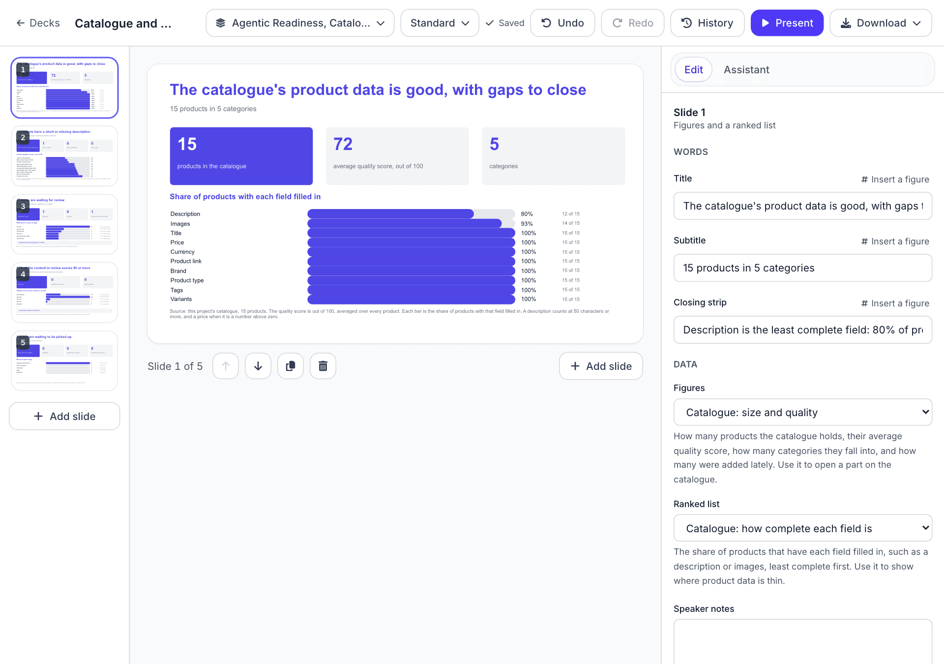
Task: Open the Standard format dropdown
Action: [440, 23]
